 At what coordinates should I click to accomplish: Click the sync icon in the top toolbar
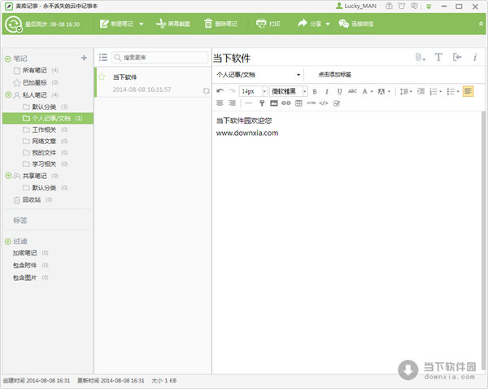(13, 24)
